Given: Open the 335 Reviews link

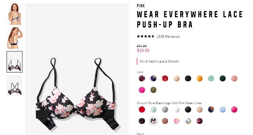Looking at the screenshot, I should click(x=168, y=37).
